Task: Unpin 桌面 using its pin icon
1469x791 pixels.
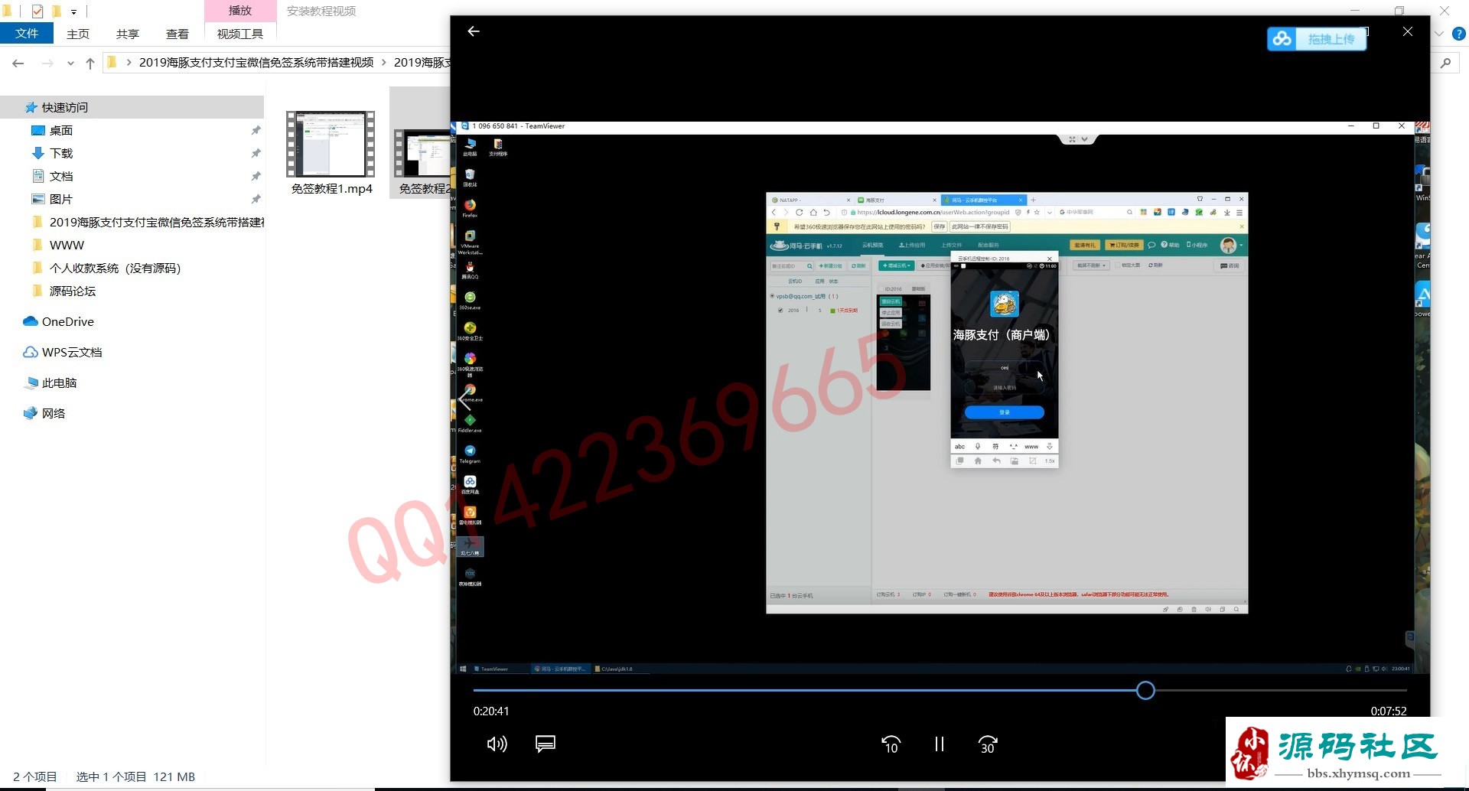Action: click(x=256, y=131)
